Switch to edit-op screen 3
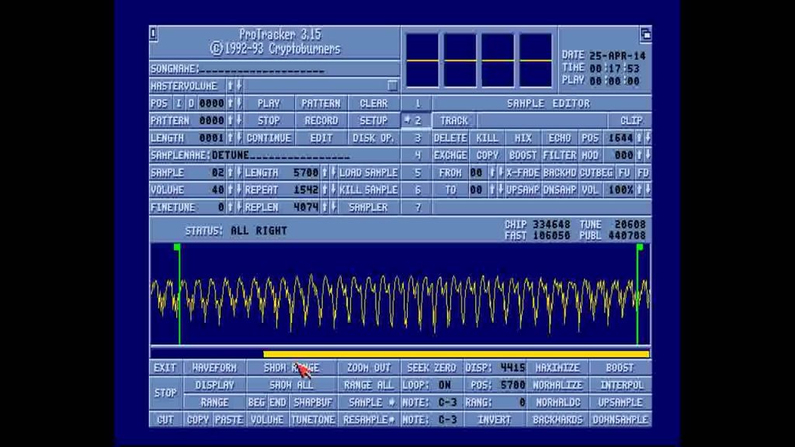This screenshot has height=447, width=795. tap(417, 138)
